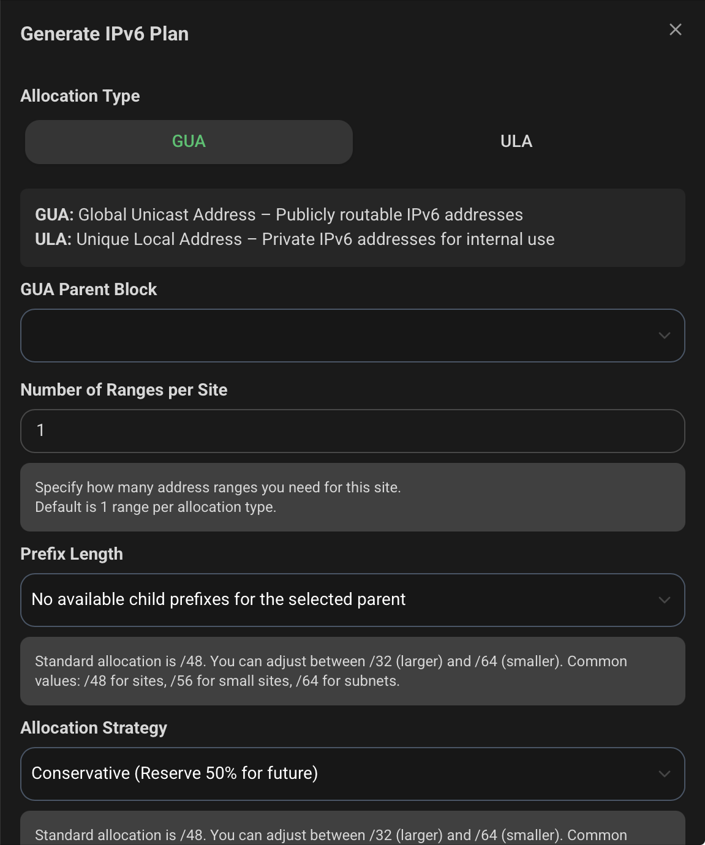Switch allocation type to ULA
Image resolution: width=705 pixels, height=845 pixels.
516,141
